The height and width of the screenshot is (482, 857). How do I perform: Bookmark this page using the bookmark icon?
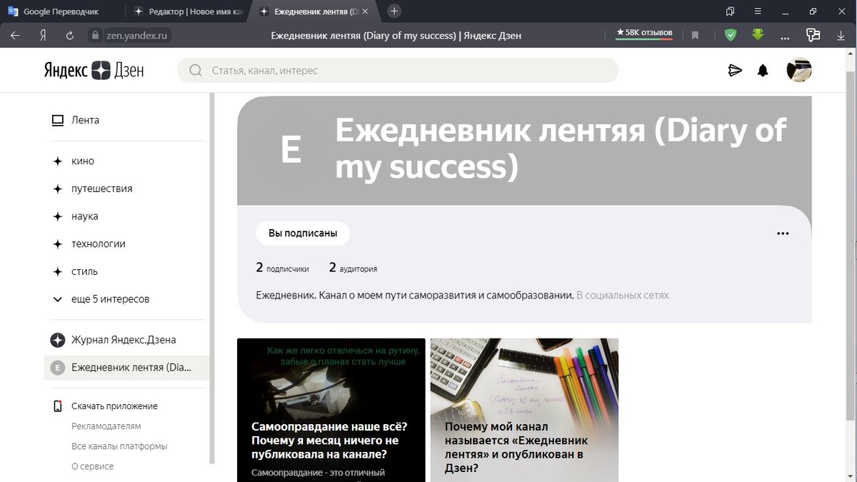pyautogui.click(x=695, y=35)
